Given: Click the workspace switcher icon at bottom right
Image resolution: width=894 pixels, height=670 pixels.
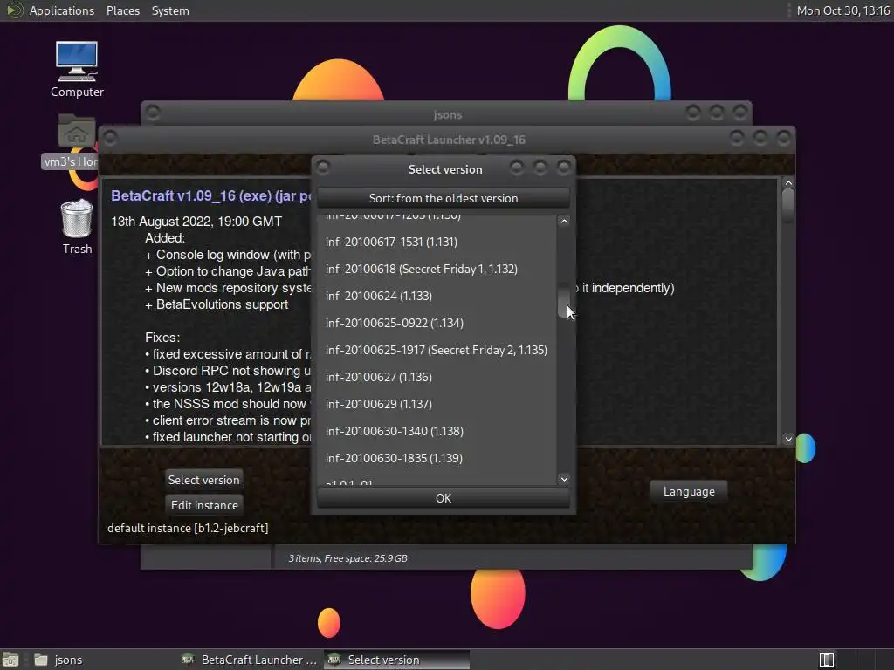Looking at the screenshot, I should 826,660.
